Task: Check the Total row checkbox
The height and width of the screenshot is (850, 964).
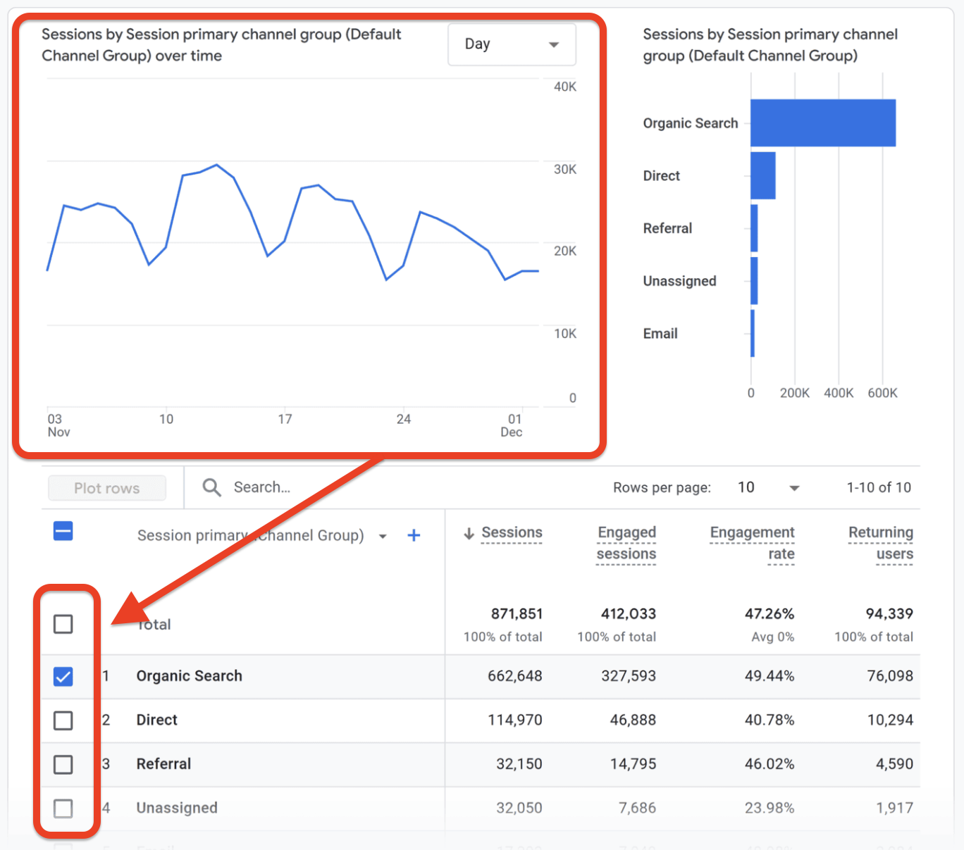Action: click(63, 624)
